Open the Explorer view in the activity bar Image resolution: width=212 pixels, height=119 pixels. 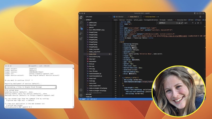click(81, 17)
